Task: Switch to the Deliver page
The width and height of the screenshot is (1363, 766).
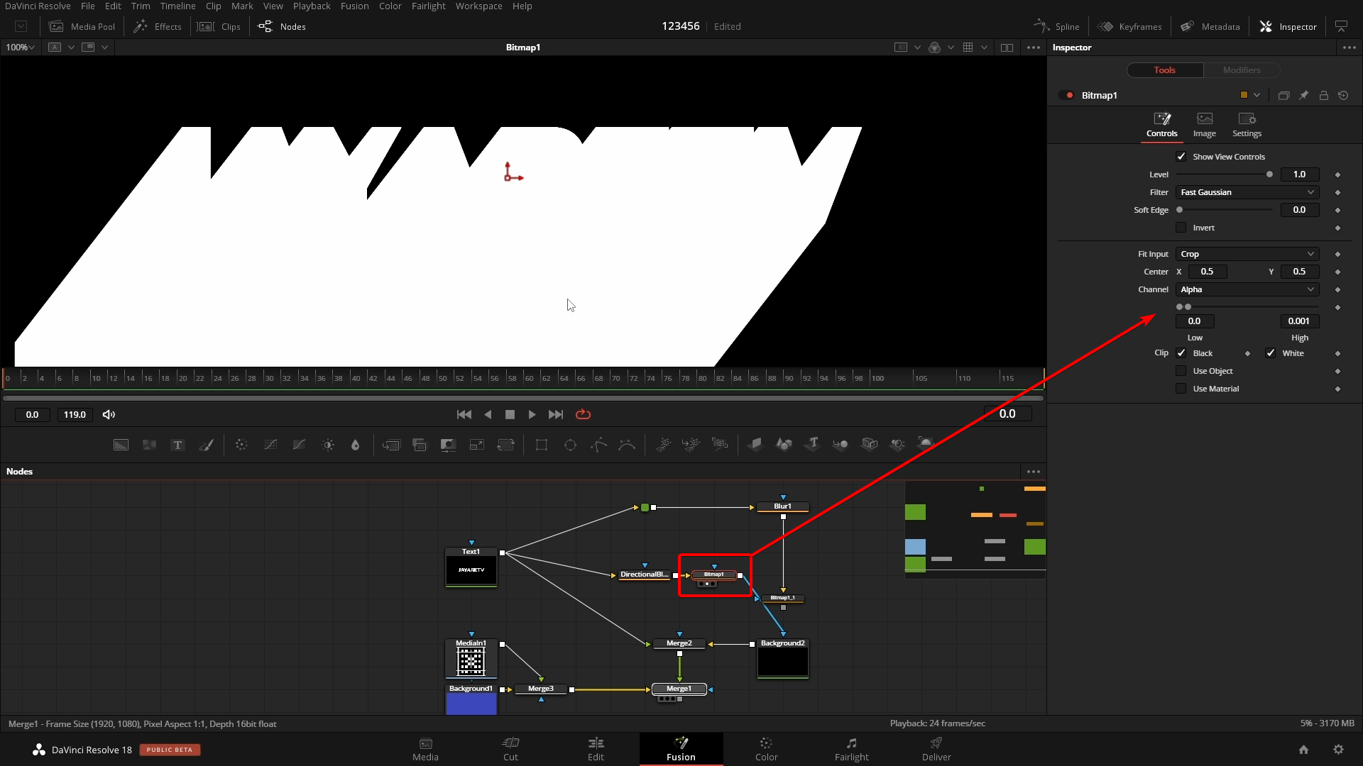Action: pyautogui.click(x=936, y=749)
